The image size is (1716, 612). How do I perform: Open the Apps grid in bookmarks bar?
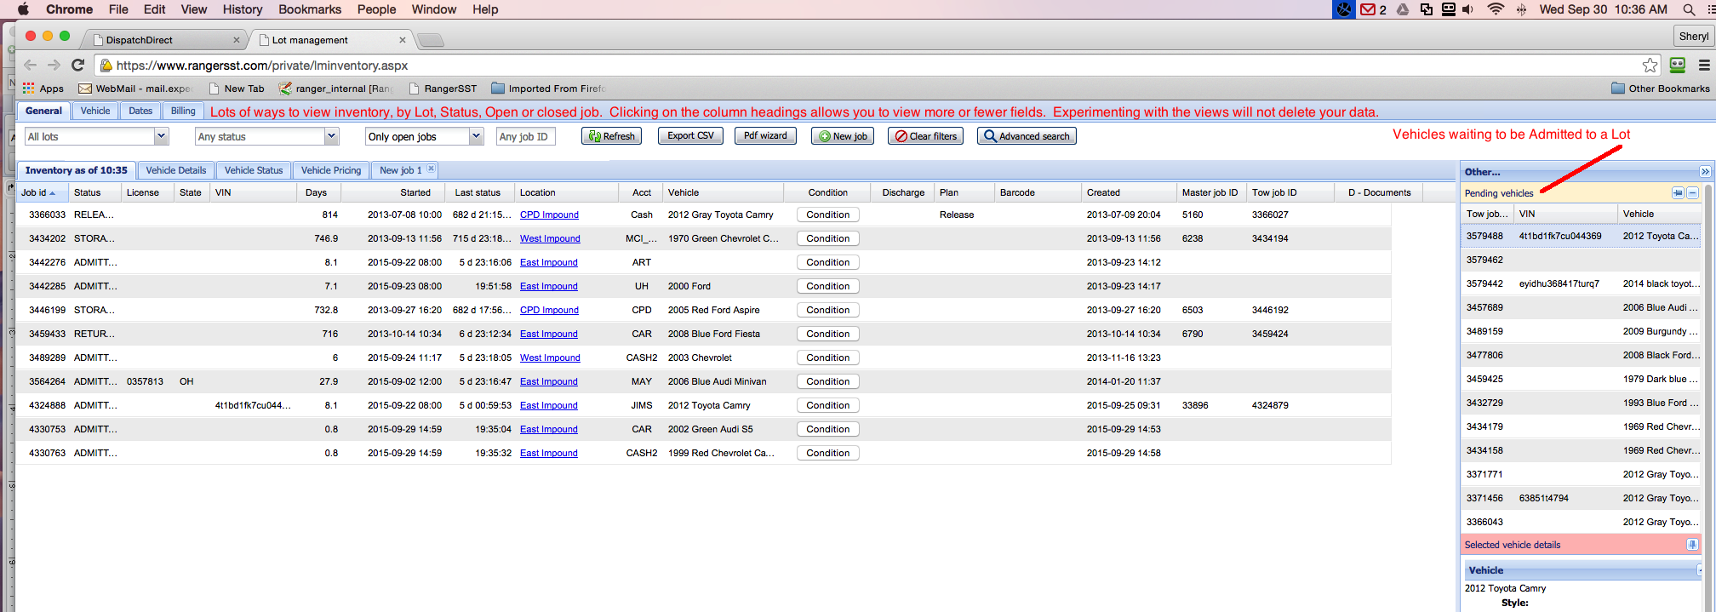coord(43,89)
